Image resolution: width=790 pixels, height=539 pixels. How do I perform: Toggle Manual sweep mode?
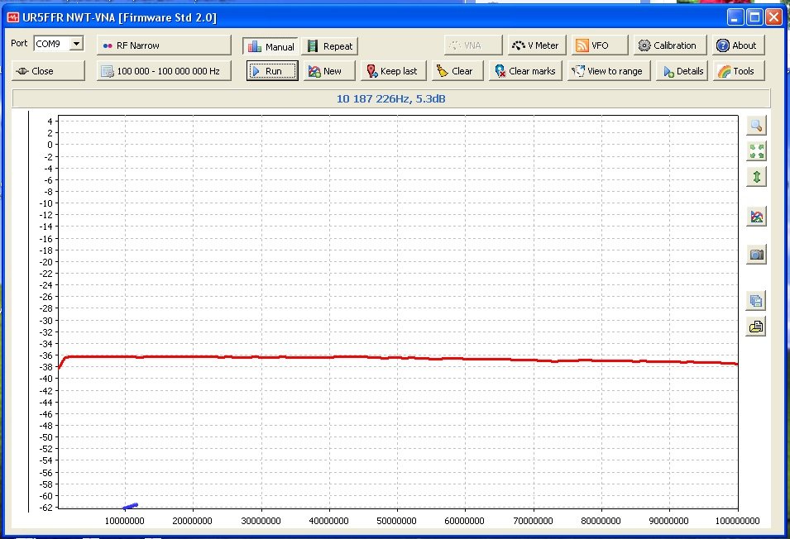click(271, 46)
